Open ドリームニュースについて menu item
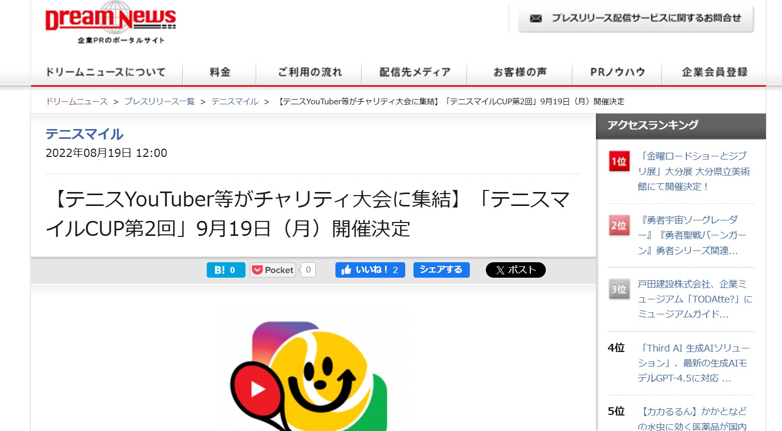This screenshot has height=431, width=782. point(106,72)
